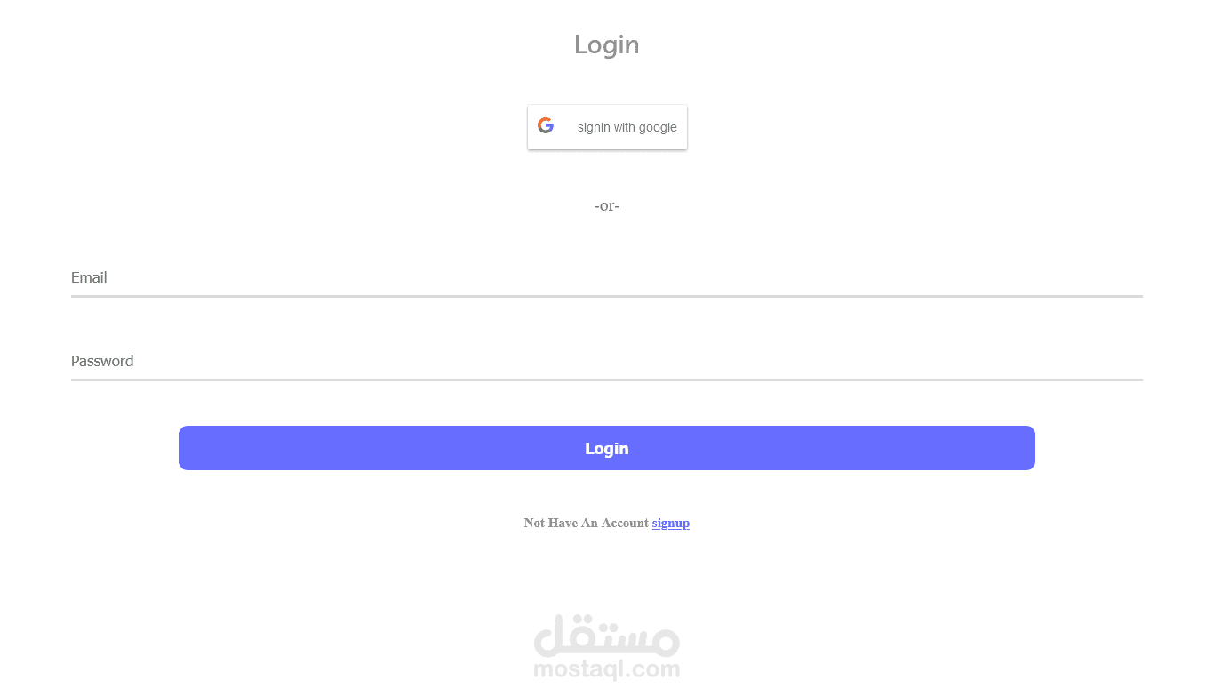Click the word "google" in the sign-in button
1214x696 pixels.
click(x=658, y=128)
